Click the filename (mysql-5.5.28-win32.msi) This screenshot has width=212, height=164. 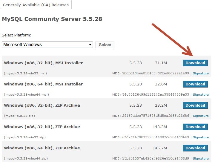point(25,73)
